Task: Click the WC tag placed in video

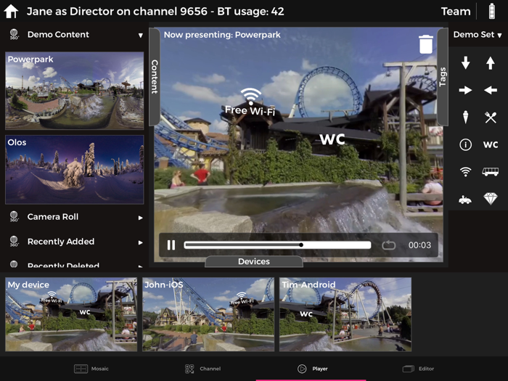Action: tap(332, 139)
